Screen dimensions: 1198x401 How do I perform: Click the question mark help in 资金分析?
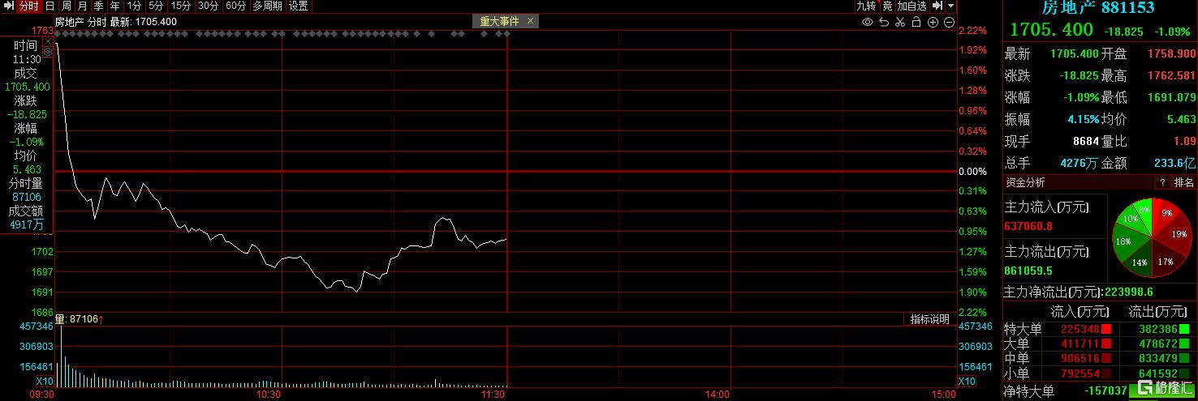point(1161,182)
